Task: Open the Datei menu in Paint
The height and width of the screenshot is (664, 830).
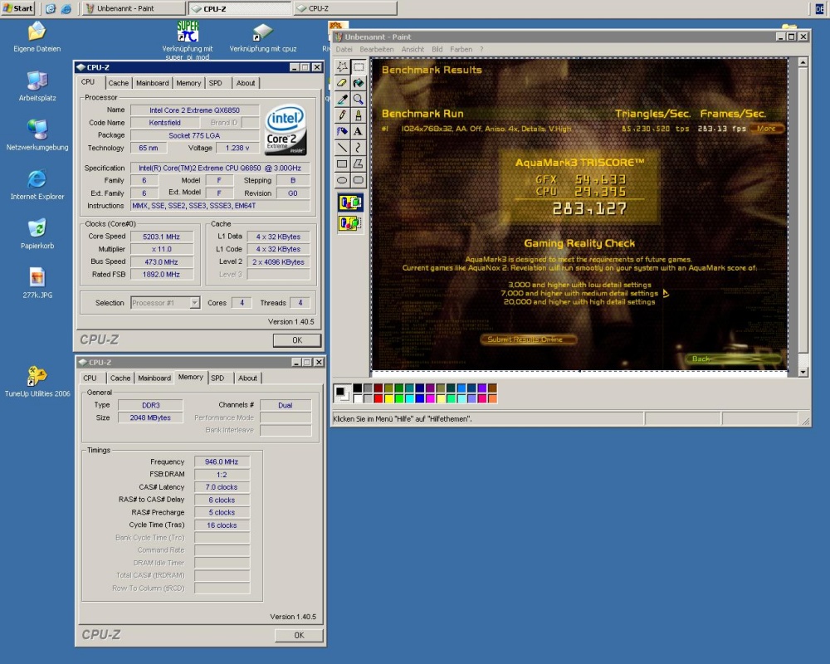Action: point(344,49)
